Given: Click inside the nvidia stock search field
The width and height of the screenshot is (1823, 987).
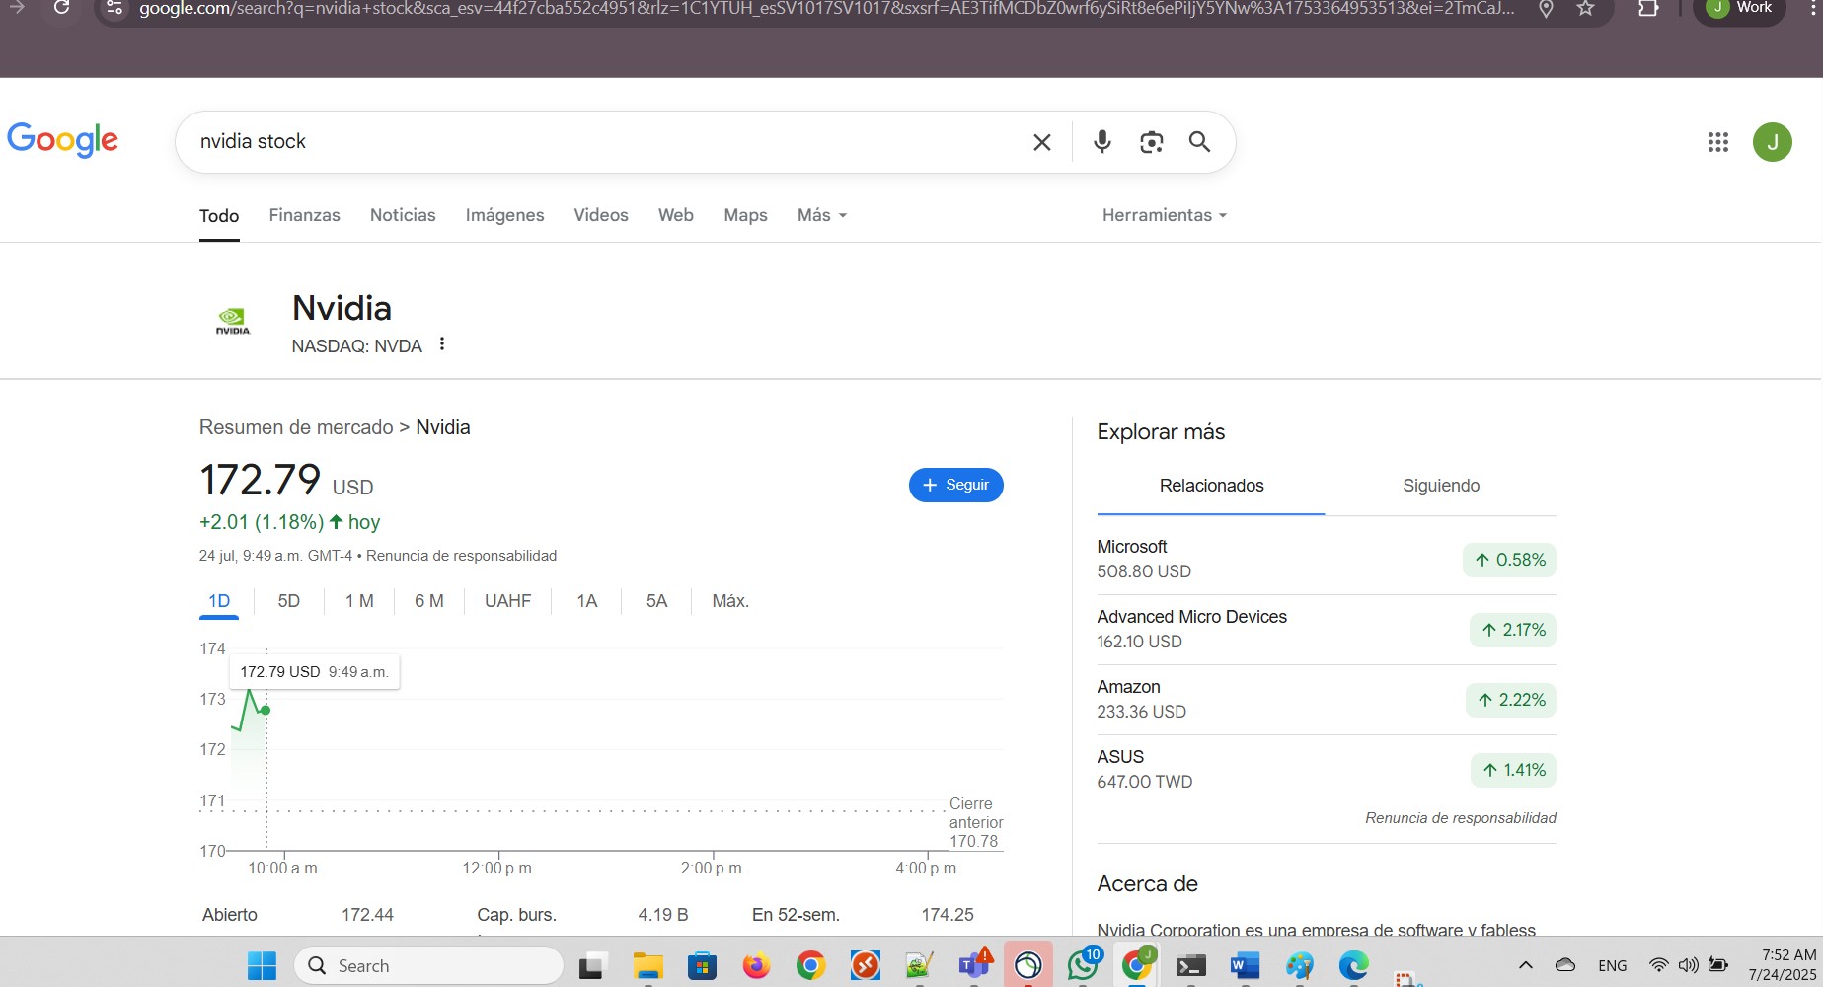Looking at the screenshot, I should click(x=602, y=141).
